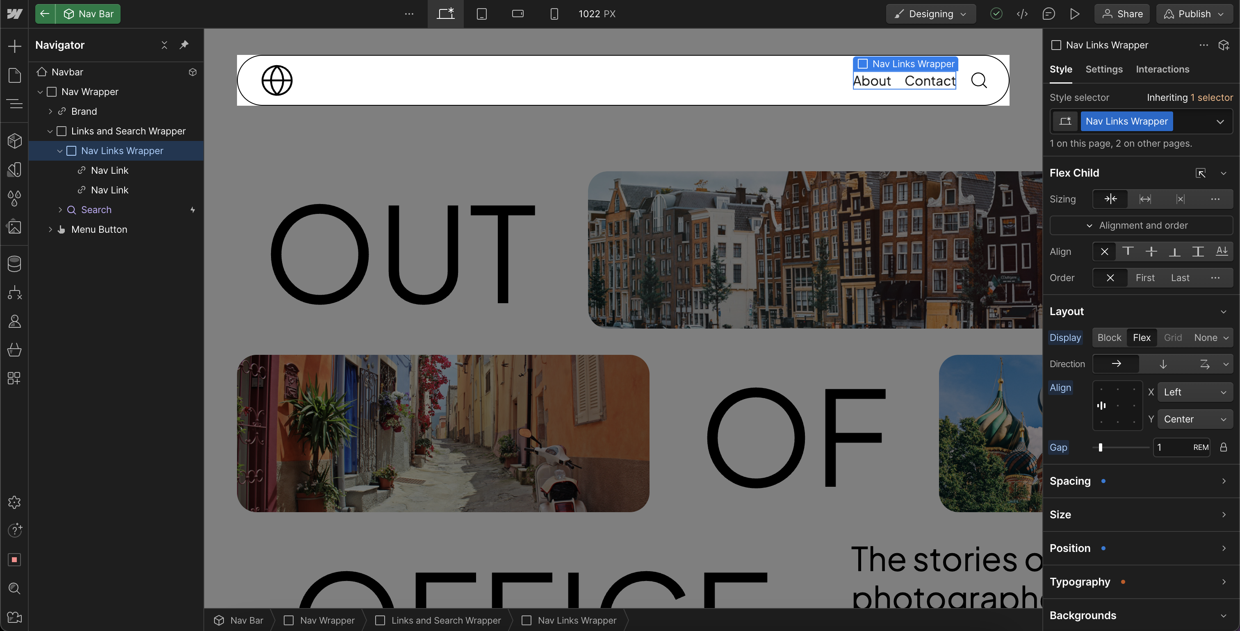Click the Contact nav link on canvas
The height and width of the screenshot is (631, 1240).
[x=930, y=81]
